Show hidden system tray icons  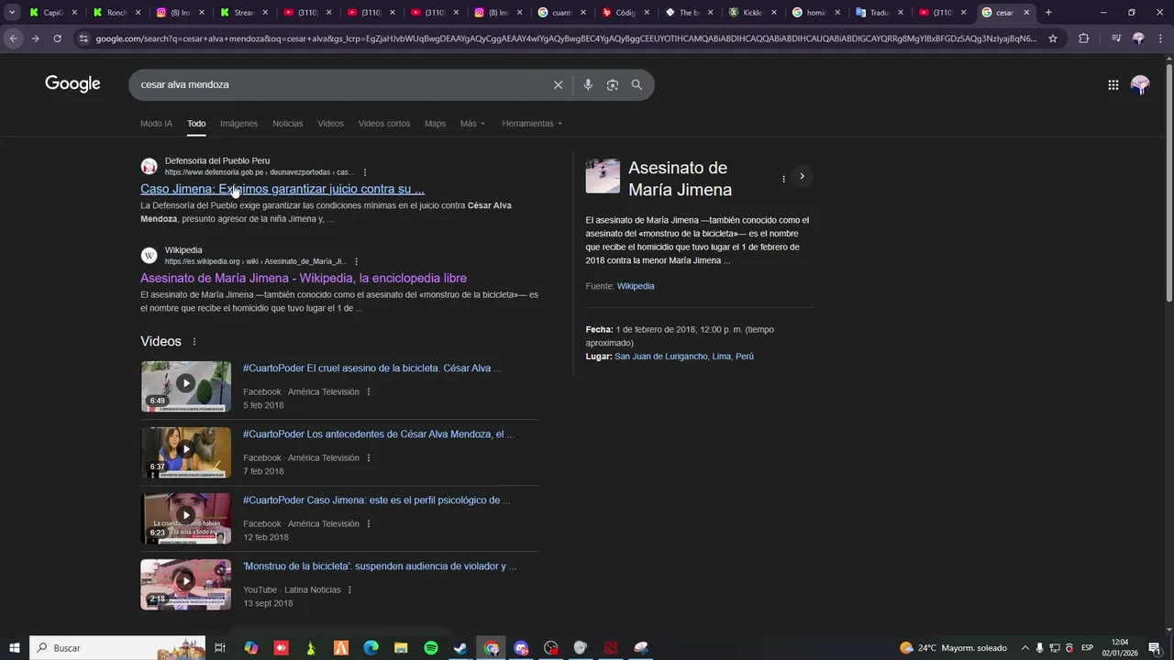coord(1025,648)
